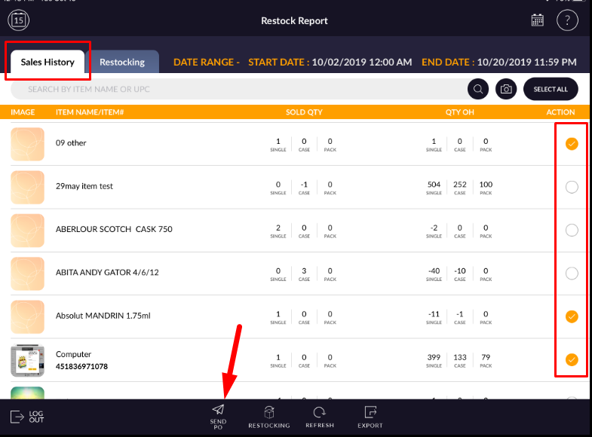
Task: Tap the camera barcode scan icon
Action: [x=507, y=89]
